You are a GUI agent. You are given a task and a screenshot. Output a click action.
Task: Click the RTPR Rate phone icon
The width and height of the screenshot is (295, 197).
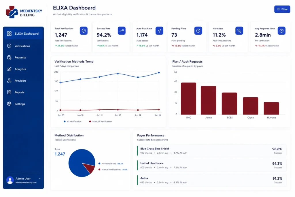click(239, 31)
